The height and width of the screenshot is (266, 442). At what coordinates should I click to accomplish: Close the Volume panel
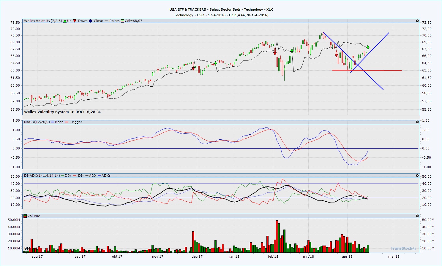(x=417, y=216)
